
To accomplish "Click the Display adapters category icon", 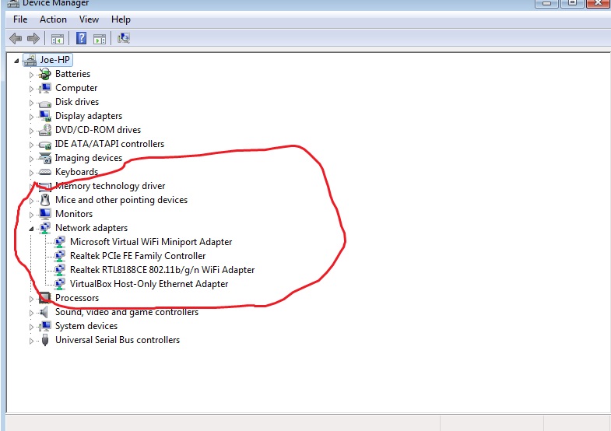I will click(45, 116).
